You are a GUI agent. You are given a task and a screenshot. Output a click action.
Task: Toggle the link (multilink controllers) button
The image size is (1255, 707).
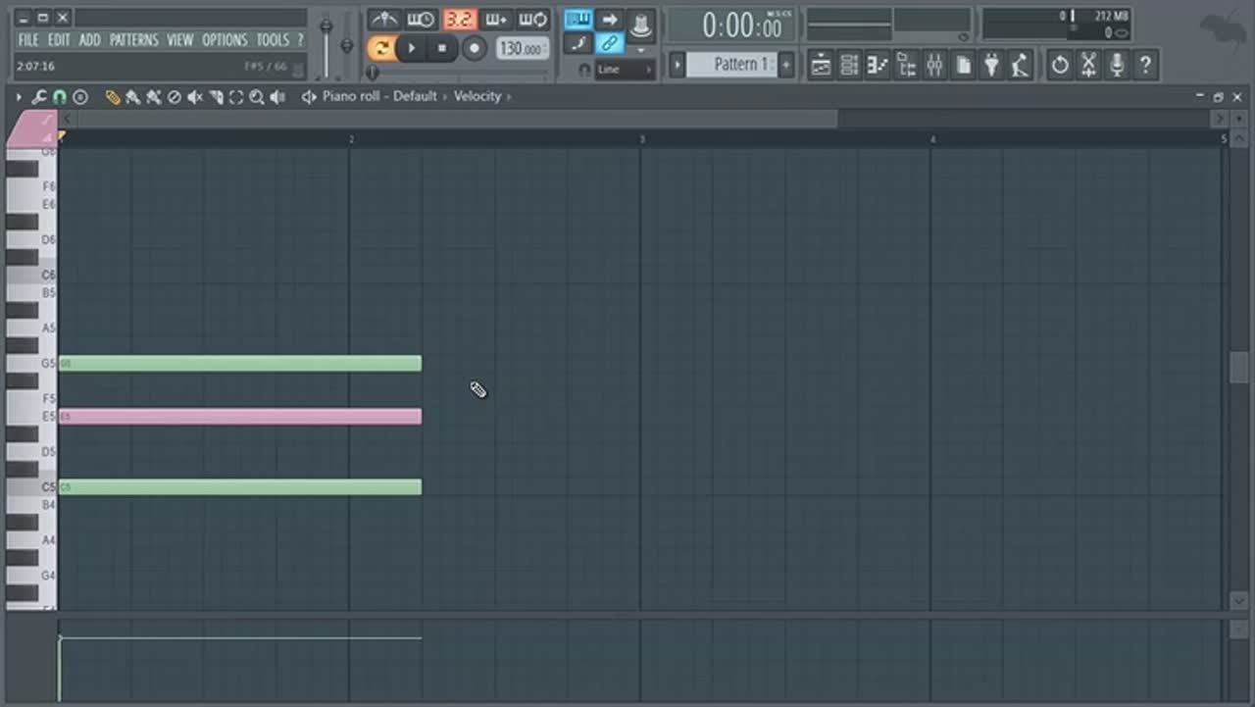(610, 43)
